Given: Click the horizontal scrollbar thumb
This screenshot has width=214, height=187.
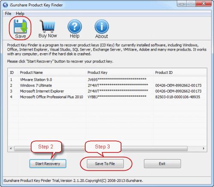Looking at the screenshot, I should click(101, 148).
